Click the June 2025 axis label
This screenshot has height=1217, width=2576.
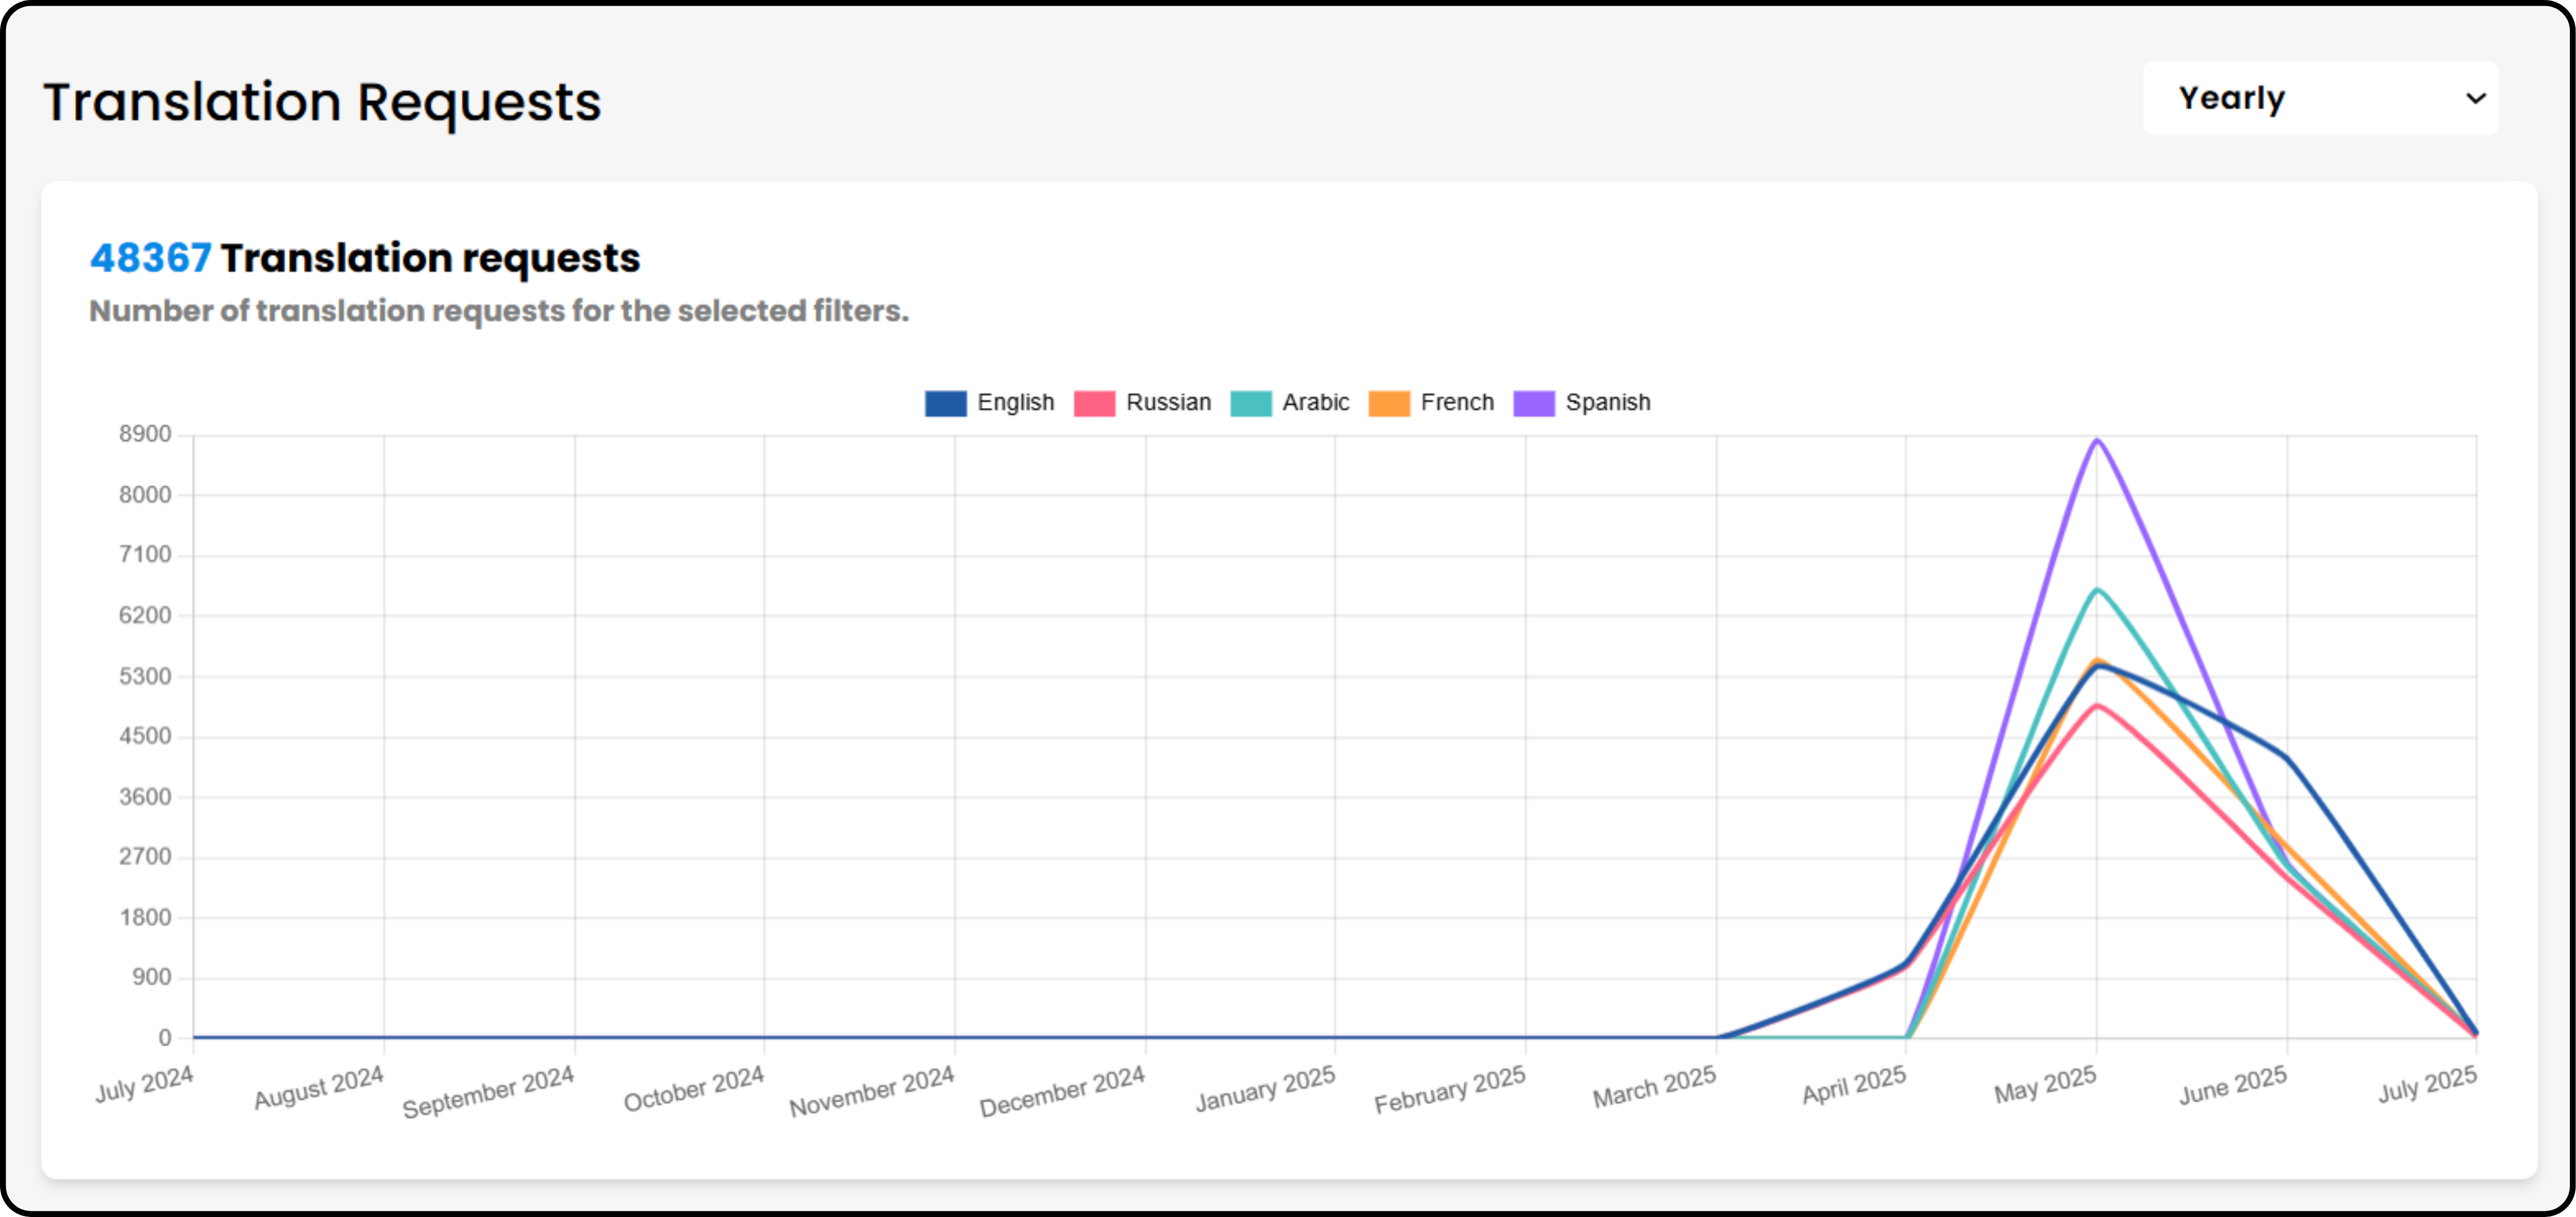pos(2234,1085)
